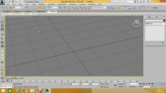This screenshot has height=93, width=166.
Task: Activate the Select Object tool
Action: pos(24,8)
